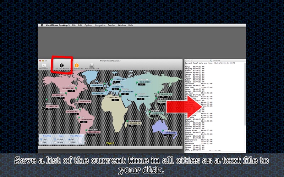Open the Edit menu
Image resolution: width=284 pixels, height=177 pixels.
(80, 25)
